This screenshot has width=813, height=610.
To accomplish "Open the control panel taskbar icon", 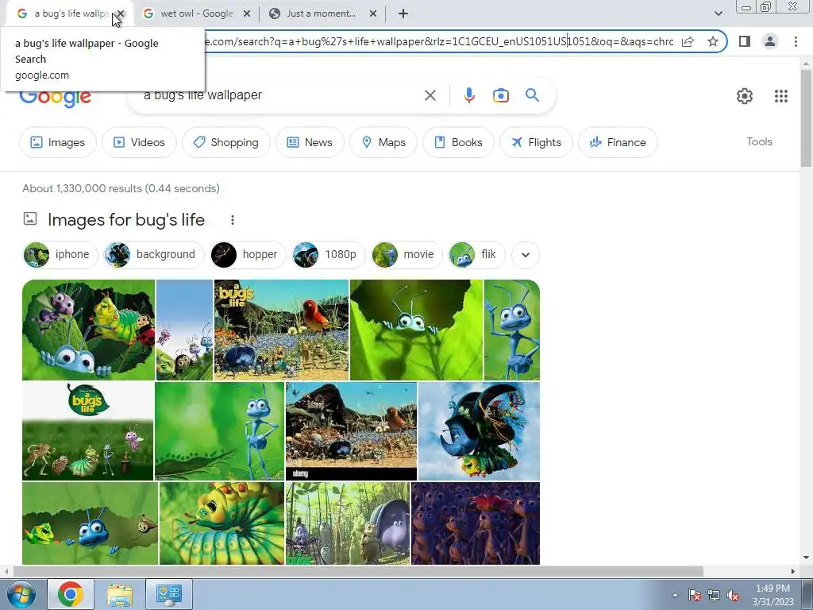I will click(169, 594).
